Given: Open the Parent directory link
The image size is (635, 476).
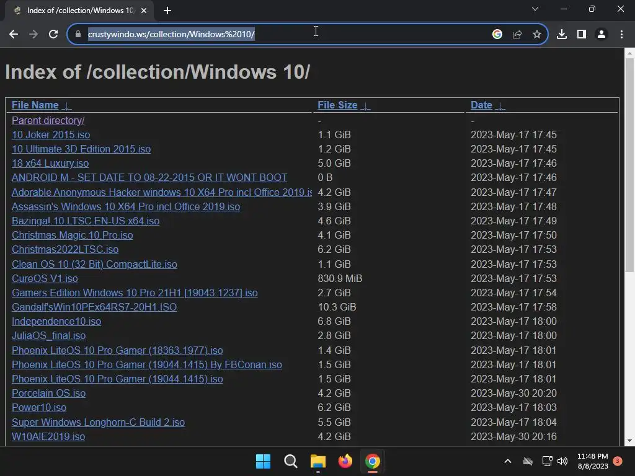Looking at the screenshot, I should [48, 121].
